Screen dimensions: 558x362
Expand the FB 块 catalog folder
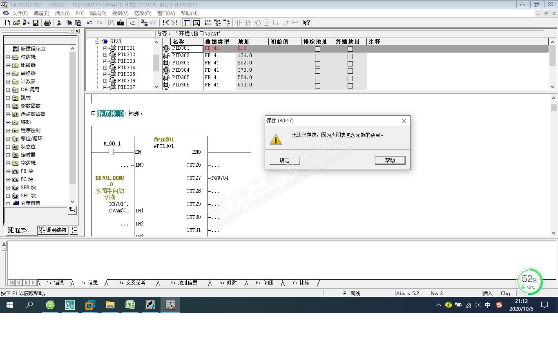[8, 171]
